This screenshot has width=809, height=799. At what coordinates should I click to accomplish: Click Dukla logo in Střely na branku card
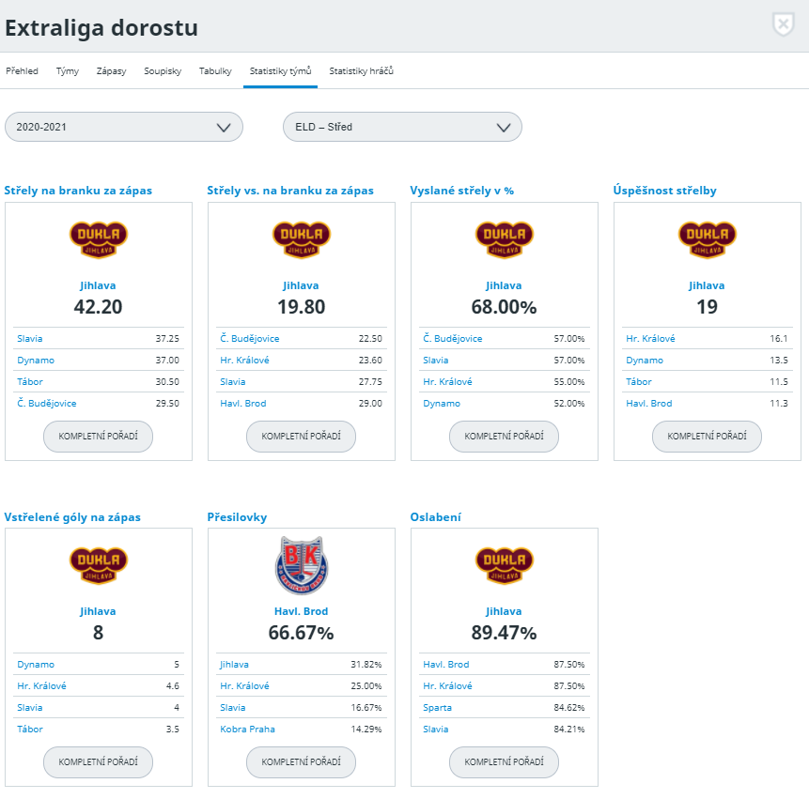click(99, 240)
